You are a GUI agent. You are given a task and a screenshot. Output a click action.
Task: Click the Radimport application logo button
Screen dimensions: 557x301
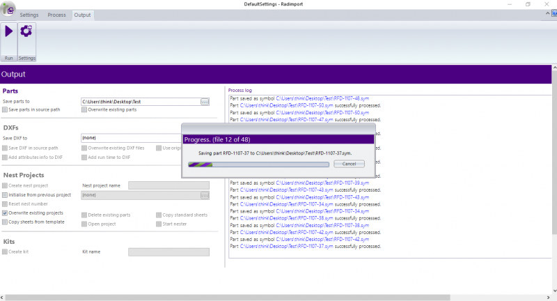coord(8,10)
